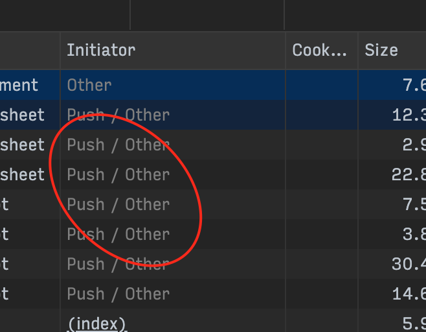Sort requests by the Size column header
The width and height of the screenshot is (426, 332).
point(381,51)
